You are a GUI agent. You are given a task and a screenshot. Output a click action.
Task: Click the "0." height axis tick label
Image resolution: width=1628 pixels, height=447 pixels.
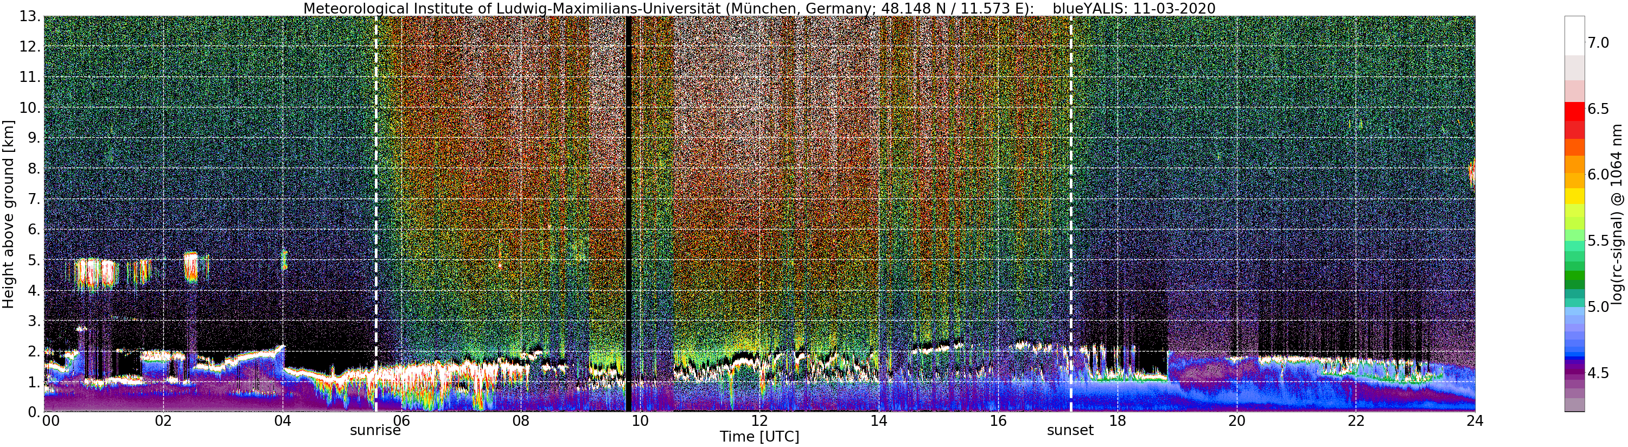(x=34, y=412)
